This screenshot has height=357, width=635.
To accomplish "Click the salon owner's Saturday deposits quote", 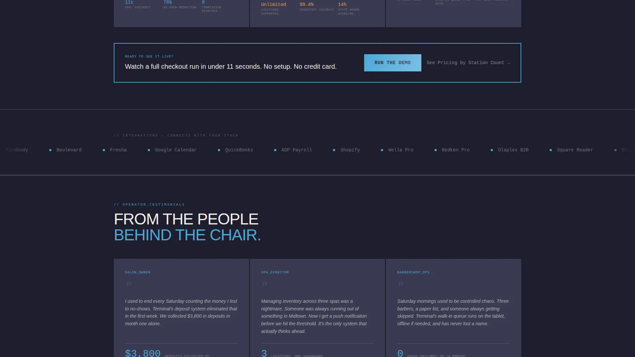I will point(181,312).
